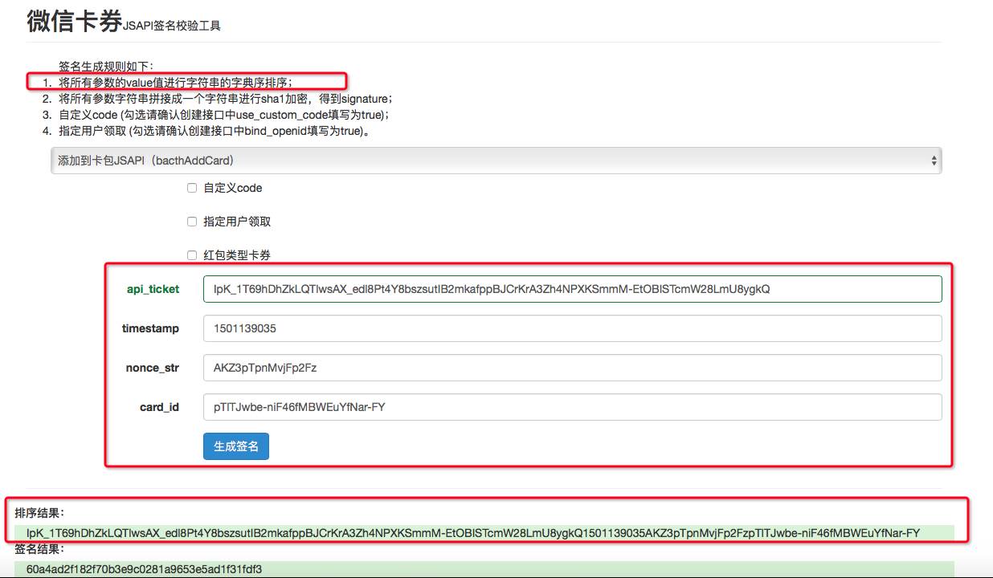Viewport: 993px width, 578px height.
Task: Click rule 1 about 字典序排序
Action: click(176, 83)
